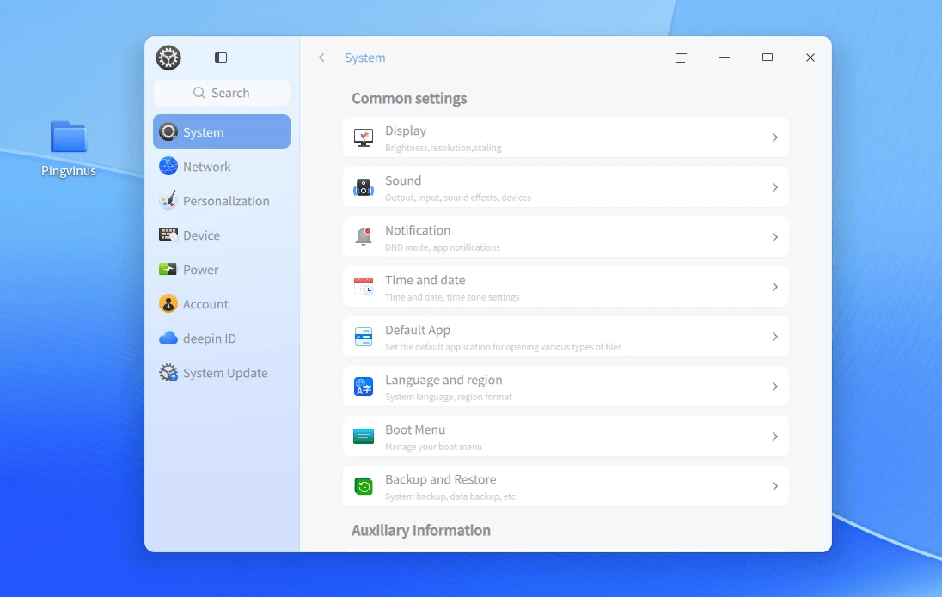Viewport: 942px width, 597px height.
Task: Select the Personalization sidebar label
Action: click(226, 201)
